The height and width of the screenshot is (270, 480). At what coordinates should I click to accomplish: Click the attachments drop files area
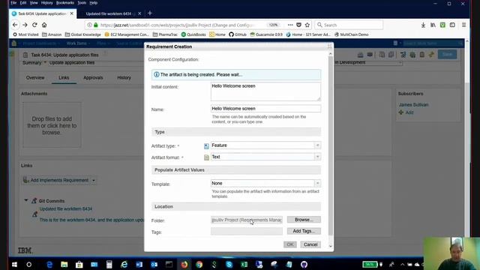[x=52, y=125]
